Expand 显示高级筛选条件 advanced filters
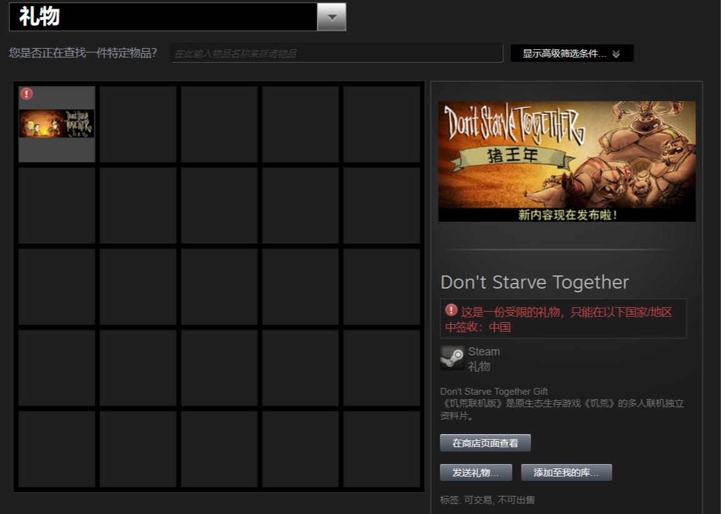Viewport: 721px width, 514px height. click(572, 53)
